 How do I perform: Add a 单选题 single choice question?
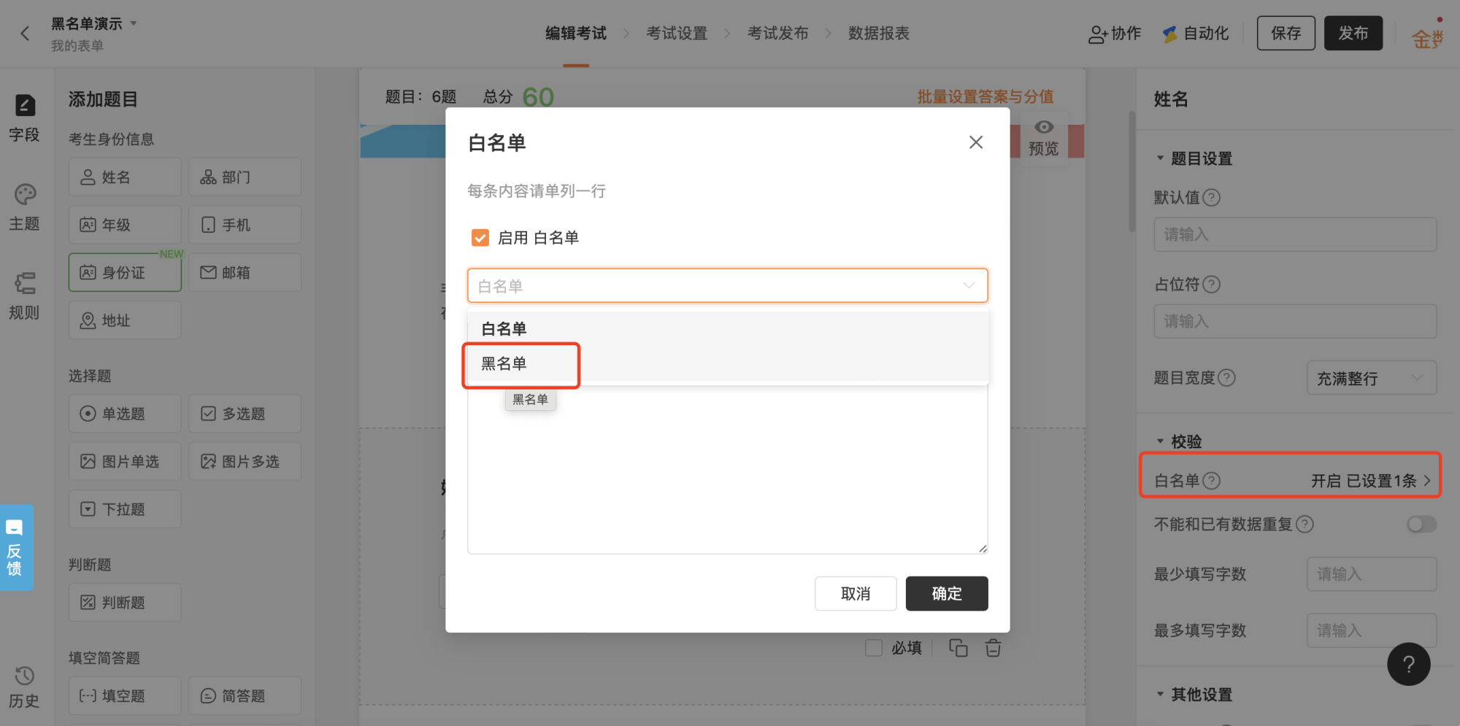coord(125,414)
